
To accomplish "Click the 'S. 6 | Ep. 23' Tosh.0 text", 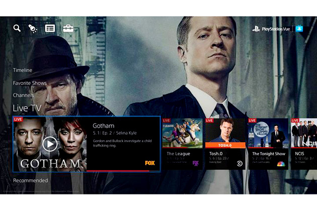I will (219, 159).
